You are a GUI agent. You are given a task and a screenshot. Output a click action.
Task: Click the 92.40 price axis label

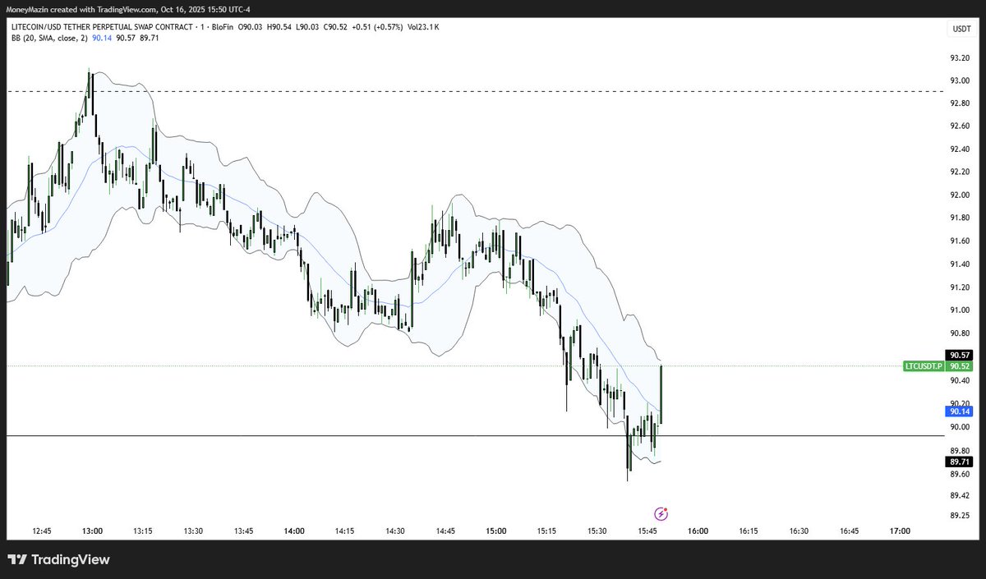pos(960,149)
